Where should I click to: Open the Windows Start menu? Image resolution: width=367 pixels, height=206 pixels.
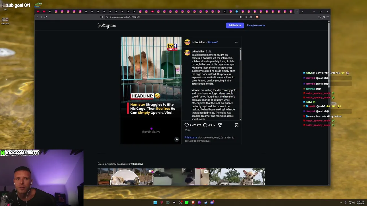point(155,203)
